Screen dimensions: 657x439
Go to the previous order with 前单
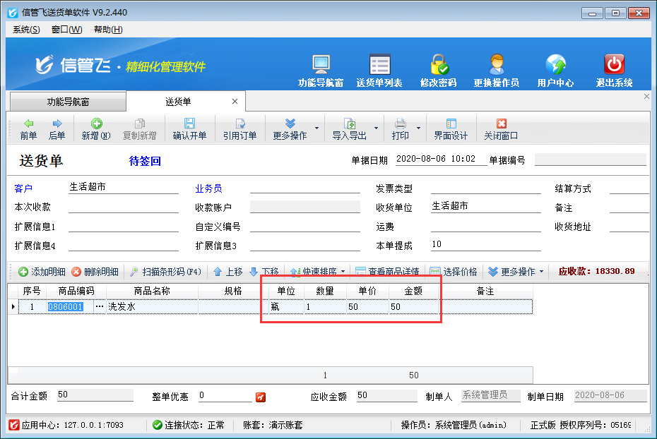28,129
